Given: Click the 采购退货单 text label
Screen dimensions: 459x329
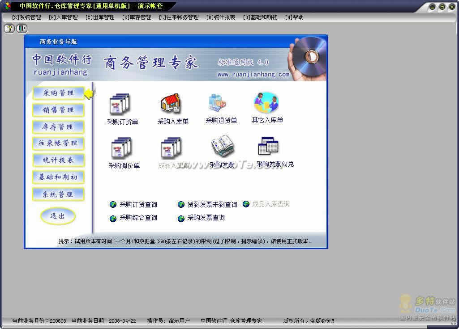Looking at the screenshot, I should pos(221,120).
